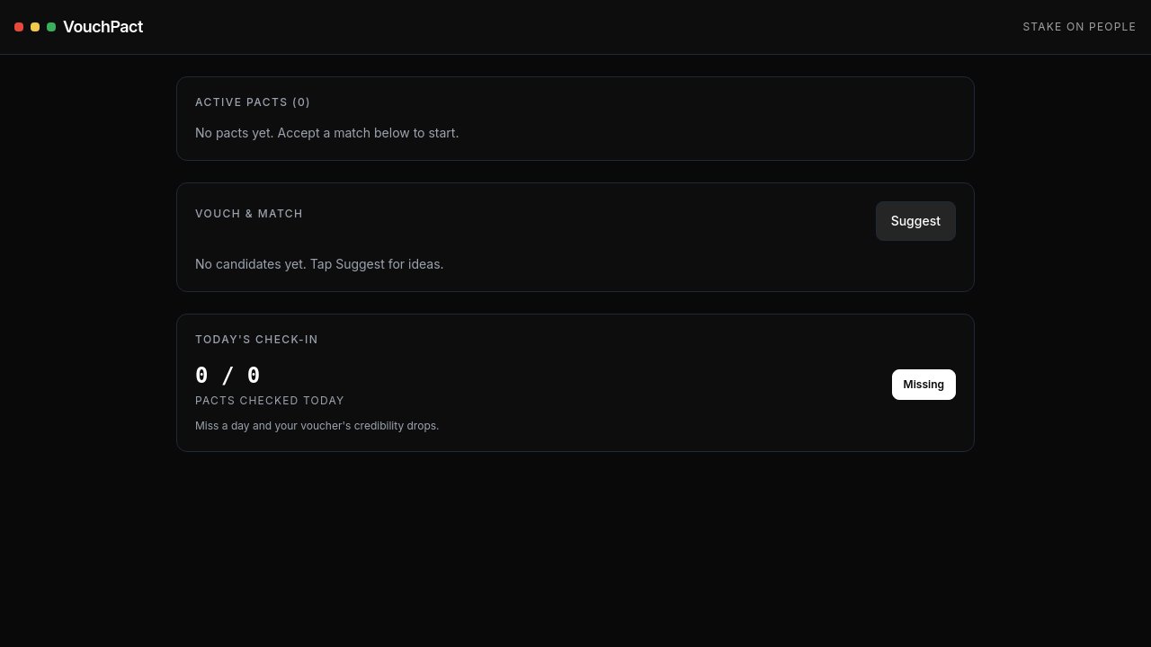Click the Vouch & Match card
1151x647 pixels.
click(x=575, y=237)
